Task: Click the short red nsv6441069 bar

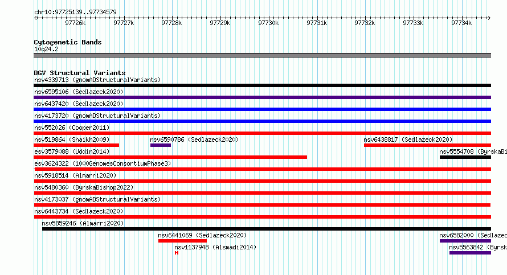Action: pyautogui.click(x=182, y=241)
